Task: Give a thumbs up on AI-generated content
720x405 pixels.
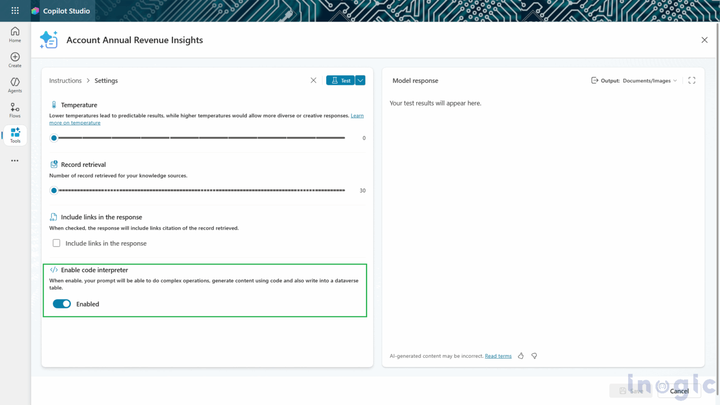Action: point(521,356)
